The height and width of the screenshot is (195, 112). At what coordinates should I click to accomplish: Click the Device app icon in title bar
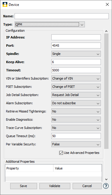click(5, 4)
